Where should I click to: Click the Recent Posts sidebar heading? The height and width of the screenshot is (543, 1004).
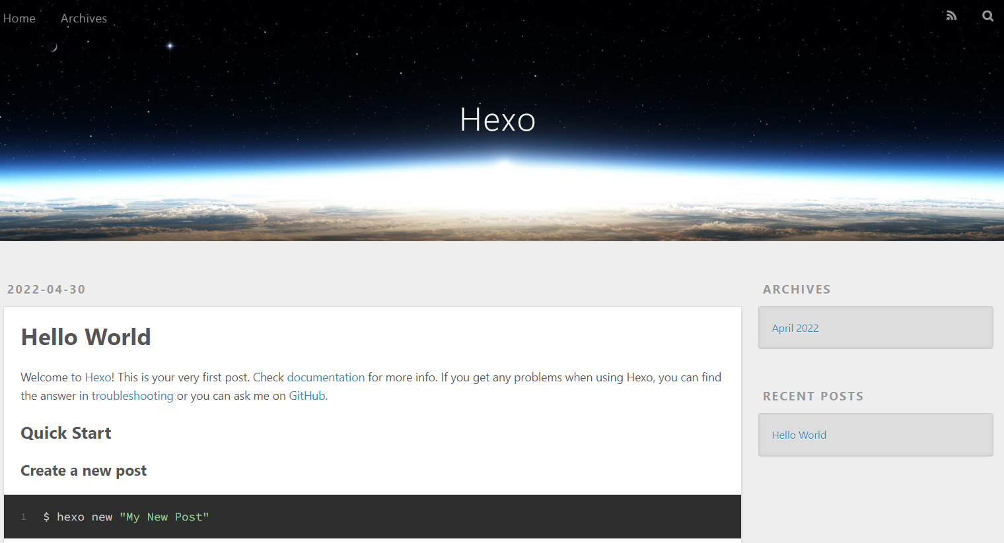(x=813, y=396)
